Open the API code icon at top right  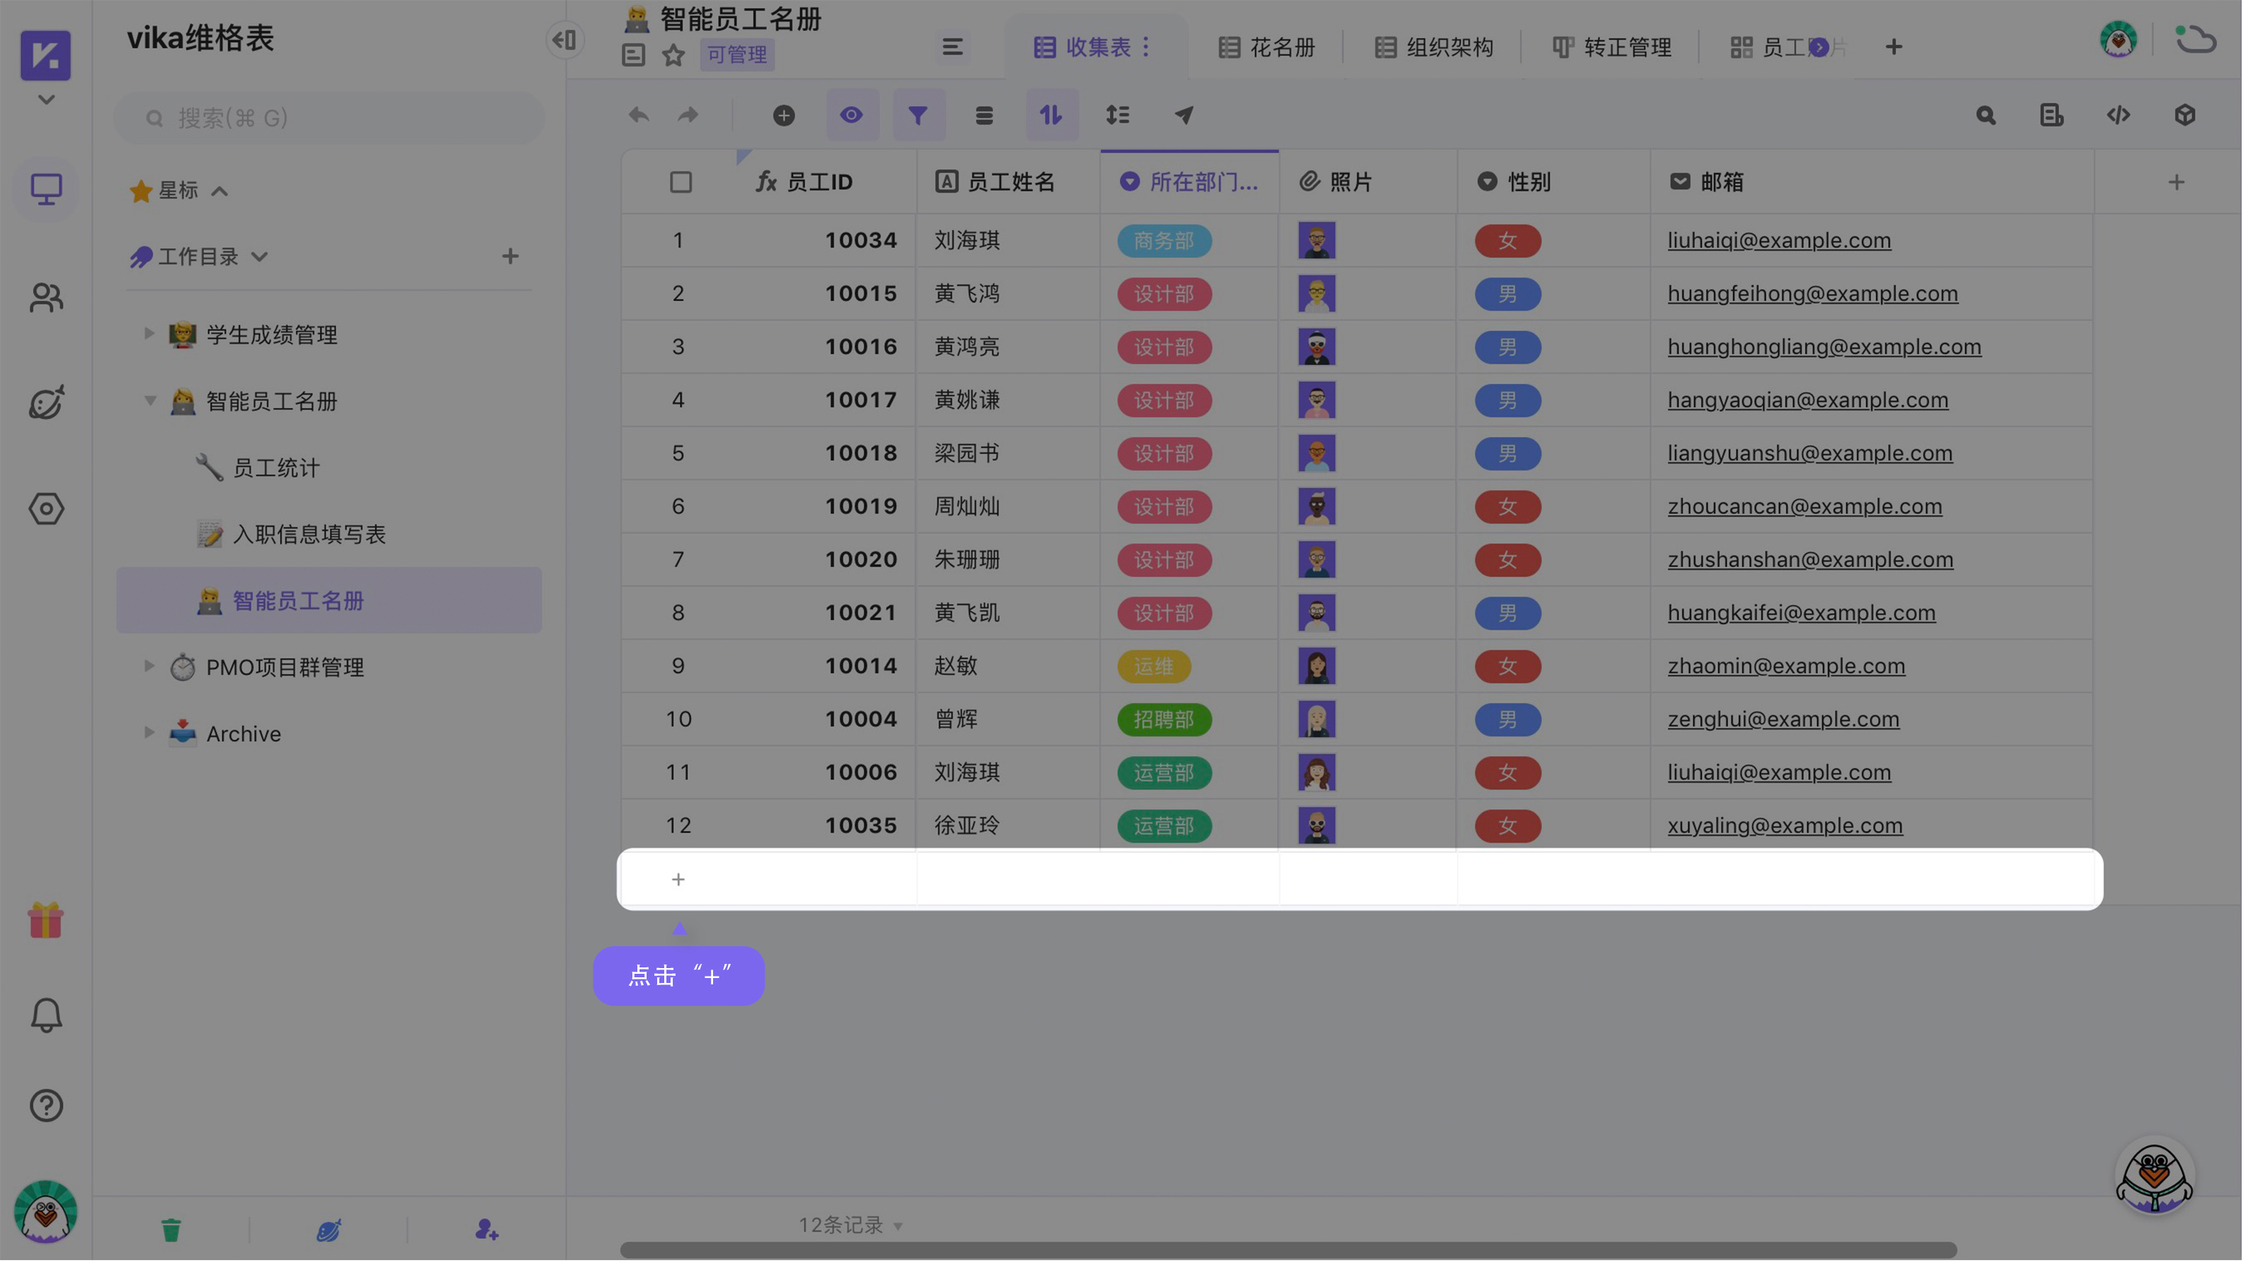point(2119,115)
